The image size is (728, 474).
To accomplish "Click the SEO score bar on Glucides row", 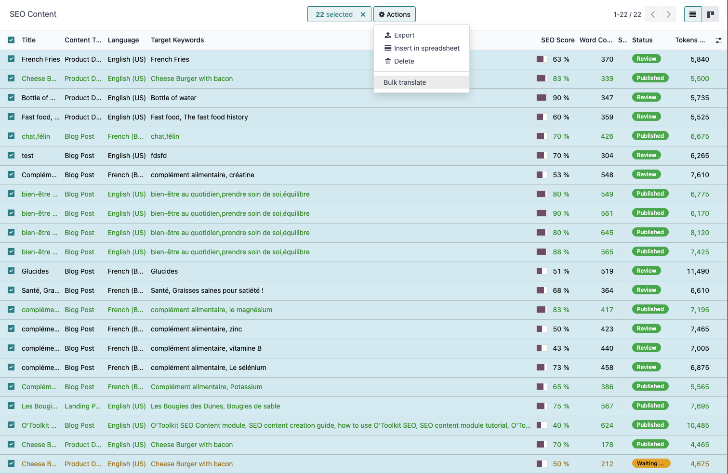I will 543,271.
